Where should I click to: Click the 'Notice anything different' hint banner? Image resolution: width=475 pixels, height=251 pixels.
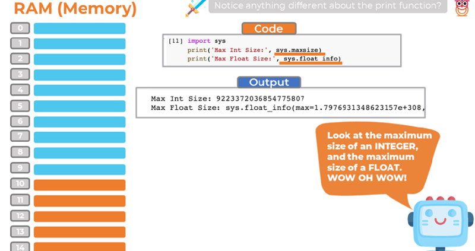click(328, 6)
